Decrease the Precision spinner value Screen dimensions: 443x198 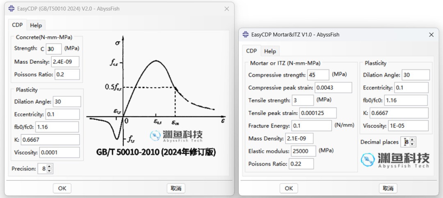tap(50, 171)
